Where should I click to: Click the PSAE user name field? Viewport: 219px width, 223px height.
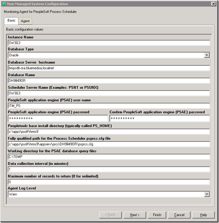(x=109, y=106)
